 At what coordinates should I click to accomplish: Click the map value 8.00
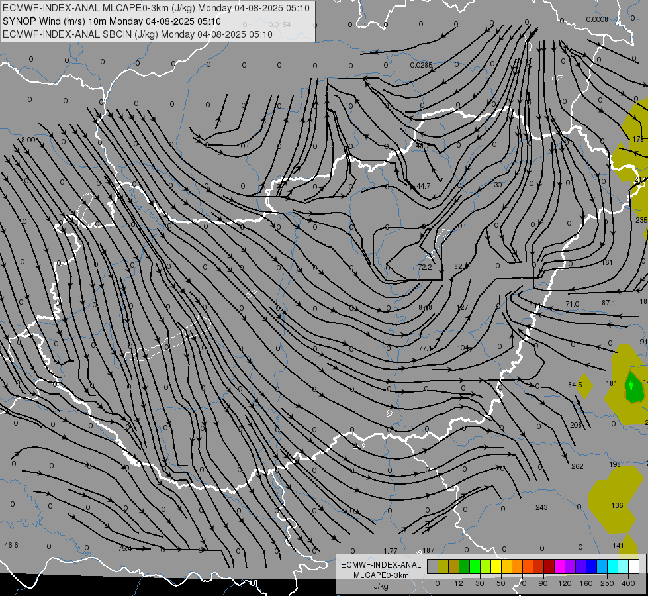pos(28,140)
